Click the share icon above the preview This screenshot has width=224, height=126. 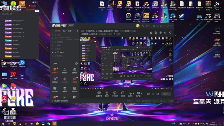coord(170,32)
